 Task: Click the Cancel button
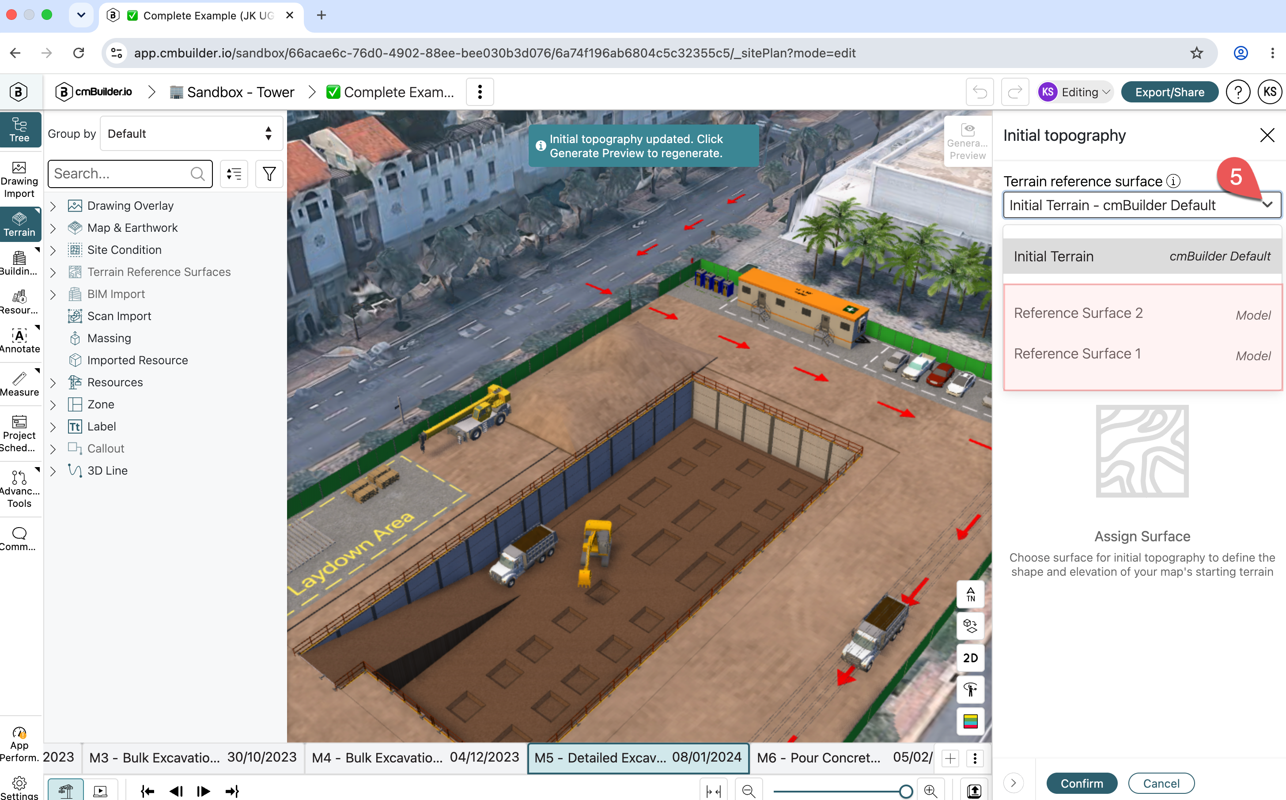(x=1161, y=783)
